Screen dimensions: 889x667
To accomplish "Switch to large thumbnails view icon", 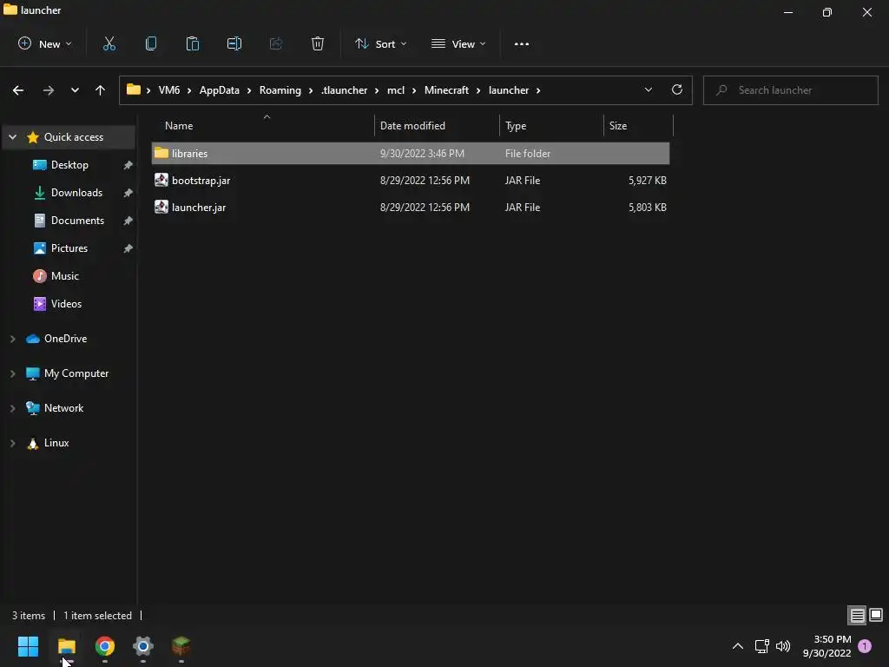I will point(876,615).
